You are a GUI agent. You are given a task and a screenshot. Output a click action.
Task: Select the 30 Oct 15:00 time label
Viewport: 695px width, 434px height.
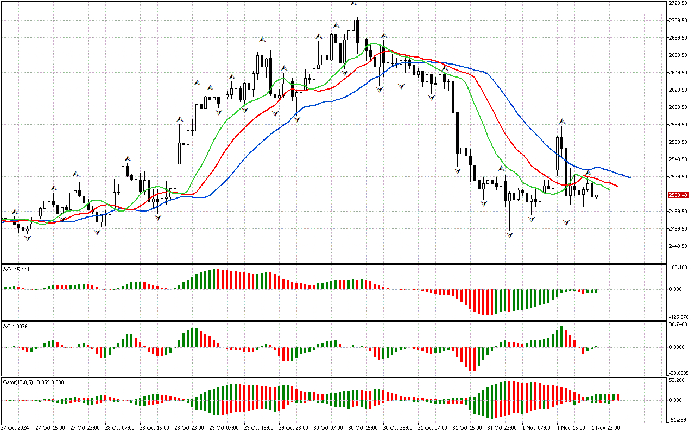click(363, 427)
